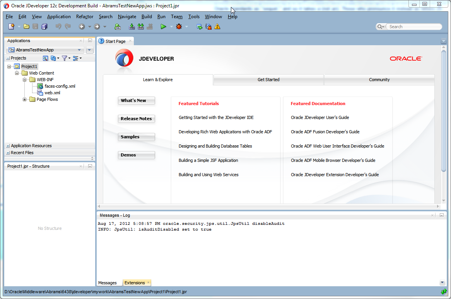The image size is (451, 299).
Task: Click the yellow warning triangle toolbar icon
Action: tap(217, 27)
